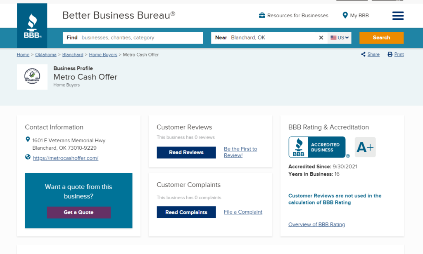Open the US country dropdown
This screenshot has height=254, width=423.
click(x=340, y=38)
